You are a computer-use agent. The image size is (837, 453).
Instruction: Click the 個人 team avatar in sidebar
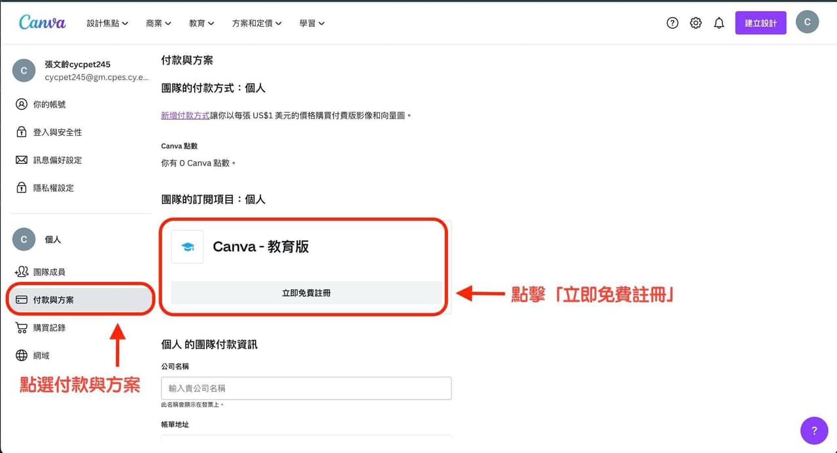click(x=24, y=240)
